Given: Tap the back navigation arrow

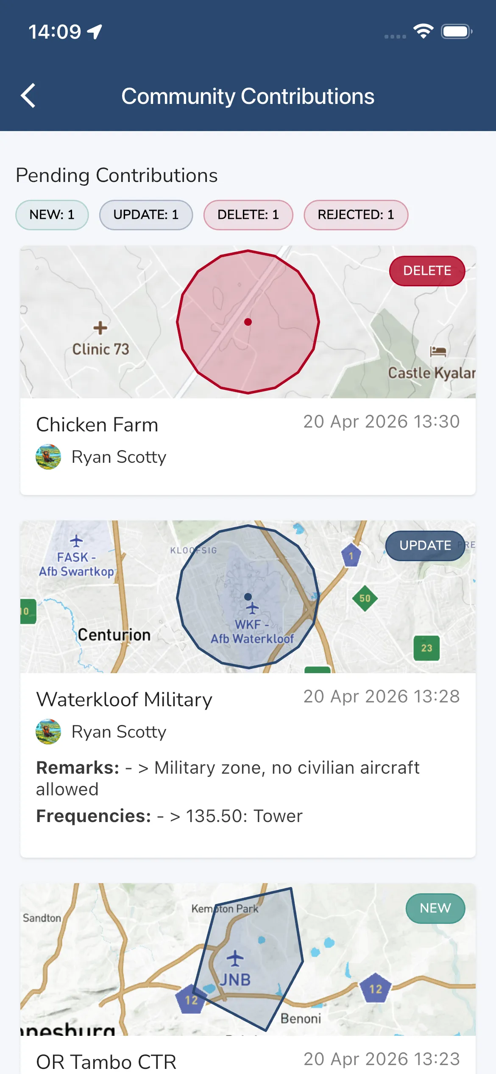Looking at the screenshot, I should point(28,95).
